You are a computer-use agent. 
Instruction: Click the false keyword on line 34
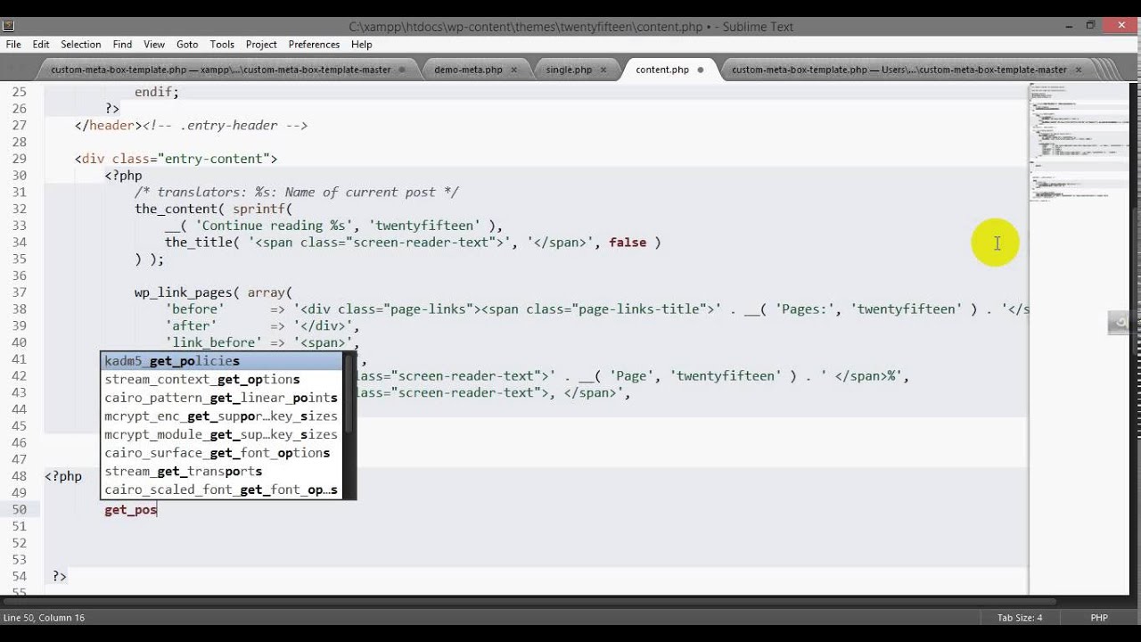(628, 243)
